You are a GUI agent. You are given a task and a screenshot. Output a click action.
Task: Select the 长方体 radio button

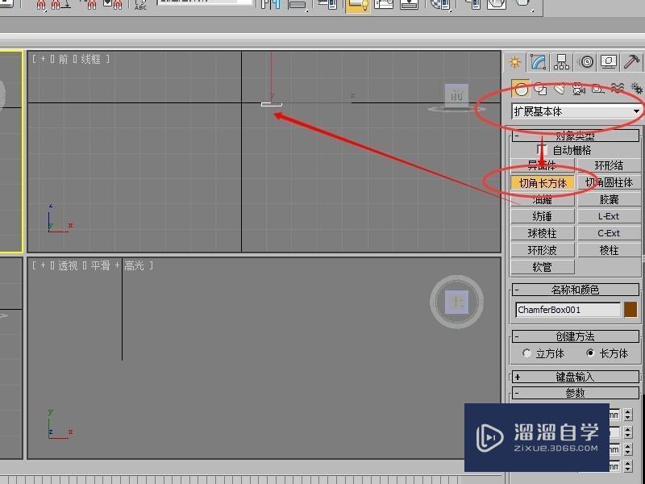click(x=590, y=353)
